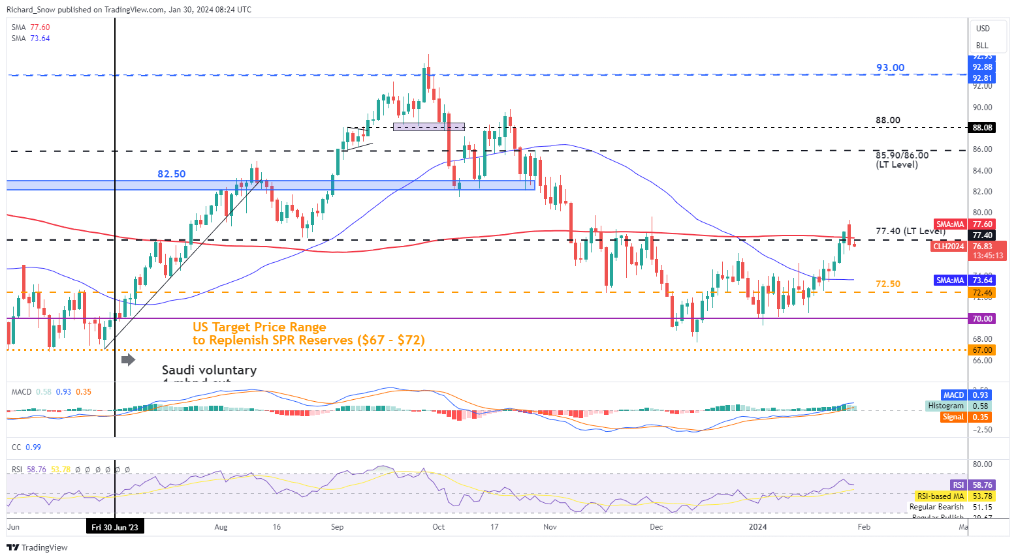Select the Fri 30 Jun '23 date label
The height and width of the screenshot is (559, 1016).
[x=115, y=527]
